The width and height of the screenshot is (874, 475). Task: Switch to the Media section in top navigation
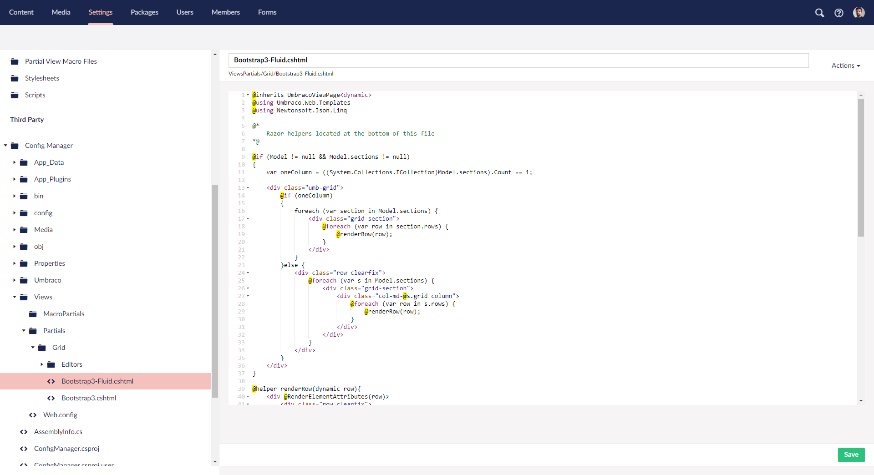pyautogui.click(x=61, y=12)
